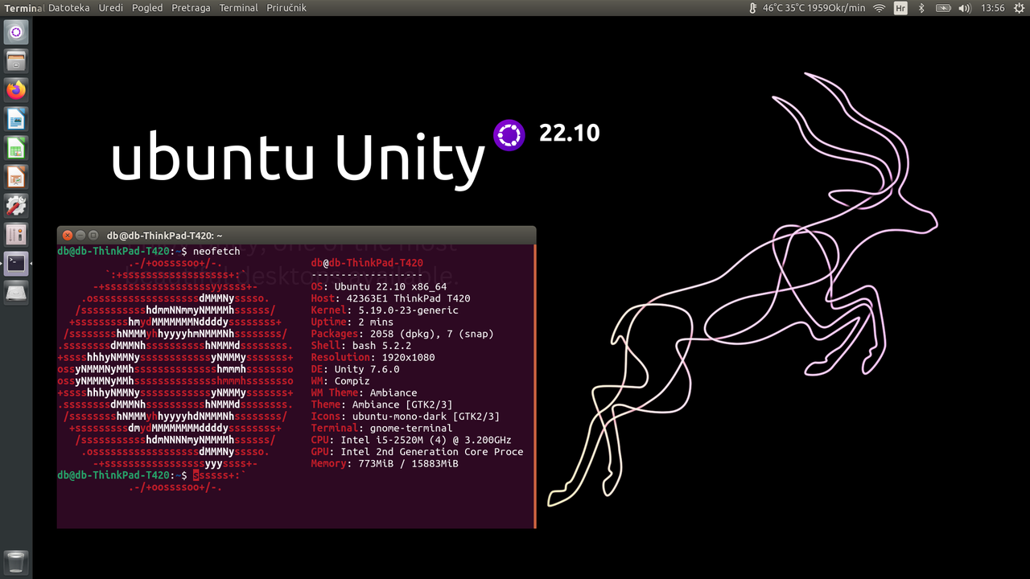The width and height of the screenshot is (1030, 579).
Task: Click the Ubuntu Unity circular logo on wallpaper
Action: (x=509, y=135)
